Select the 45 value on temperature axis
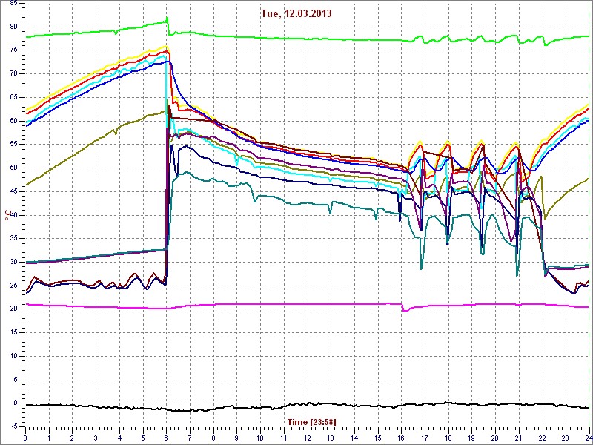593x445 pixels. click(13, 191)
